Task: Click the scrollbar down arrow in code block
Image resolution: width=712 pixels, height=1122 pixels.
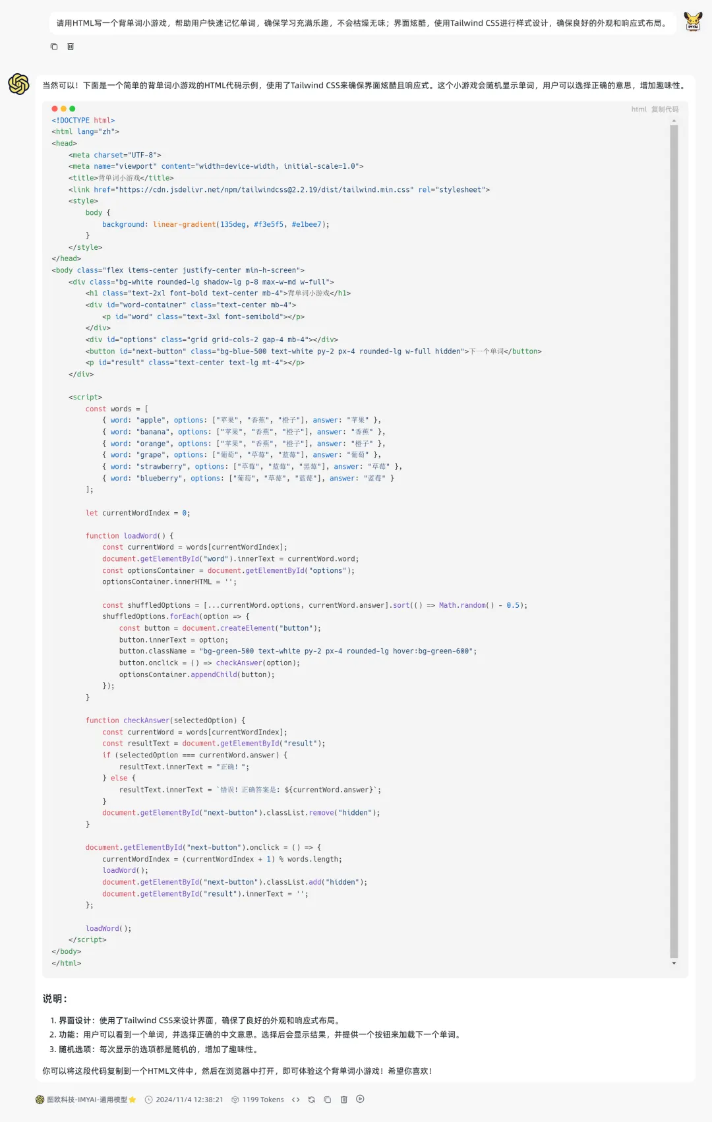Action: pyautogui.click(x=674, y=963)
